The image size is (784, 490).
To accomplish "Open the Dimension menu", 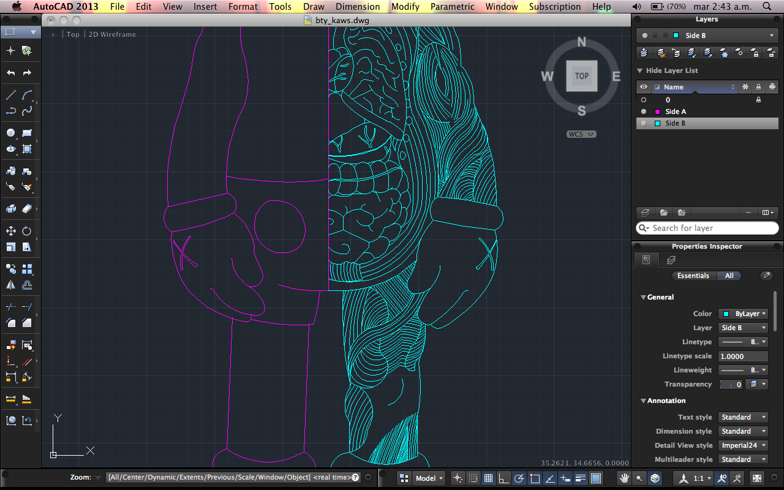I will [x=358, y=7].
